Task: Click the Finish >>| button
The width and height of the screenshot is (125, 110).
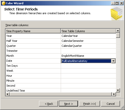Action: pyautogui.click(x=89, y=104)
